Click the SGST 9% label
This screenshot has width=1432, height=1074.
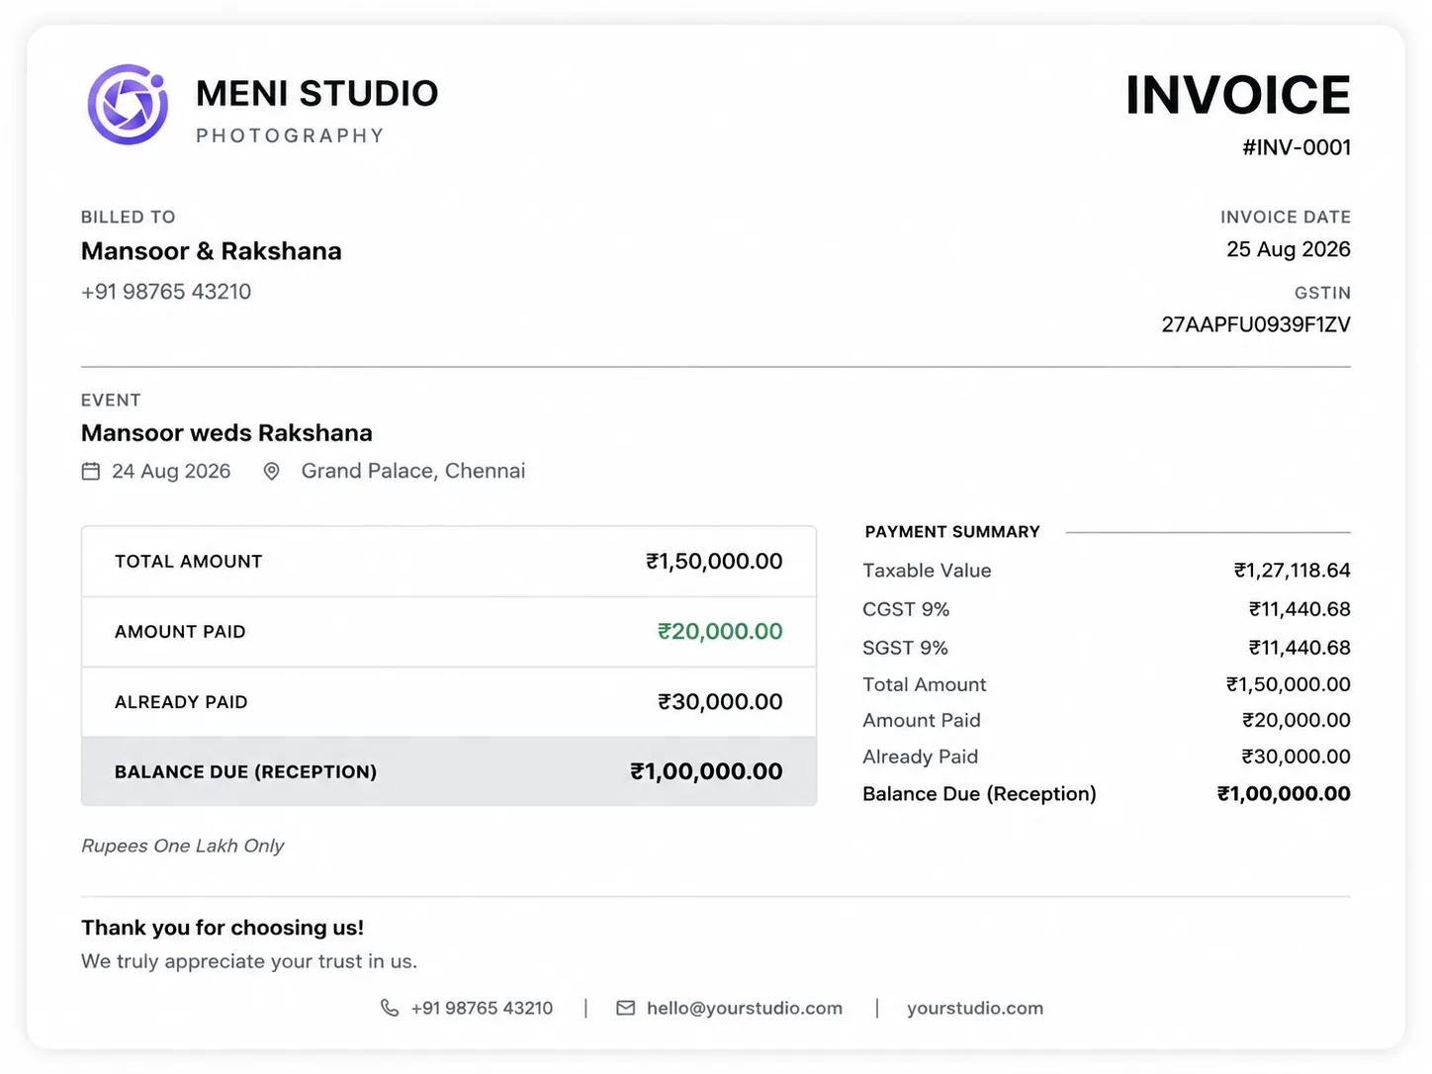[905, 648]
